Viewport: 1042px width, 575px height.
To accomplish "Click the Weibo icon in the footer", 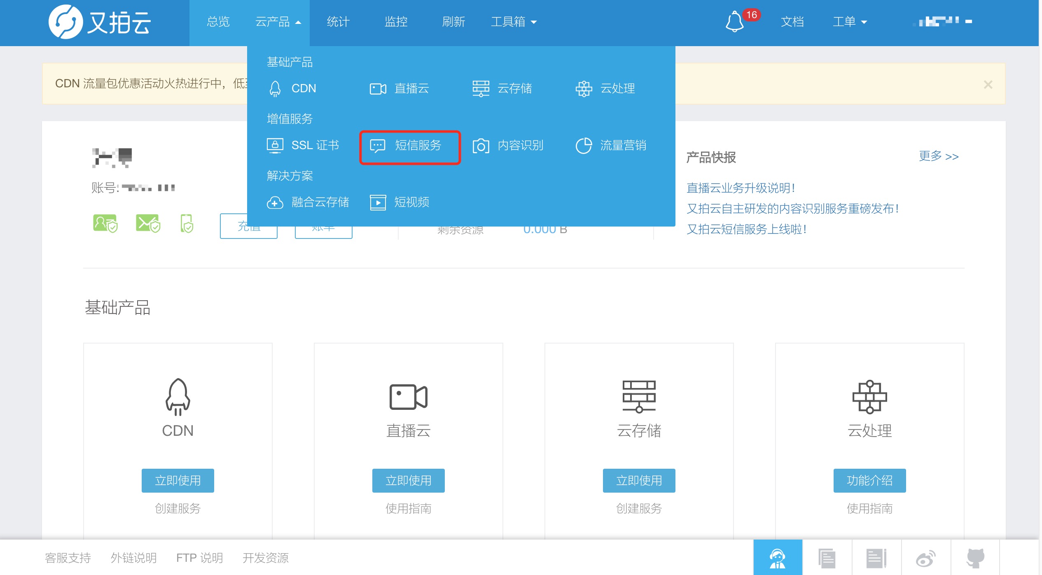I will (926, 559).
